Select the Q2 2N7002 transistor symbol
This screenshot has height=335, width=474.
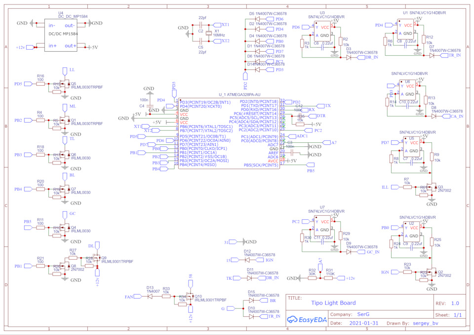click(x=432, y=272)
